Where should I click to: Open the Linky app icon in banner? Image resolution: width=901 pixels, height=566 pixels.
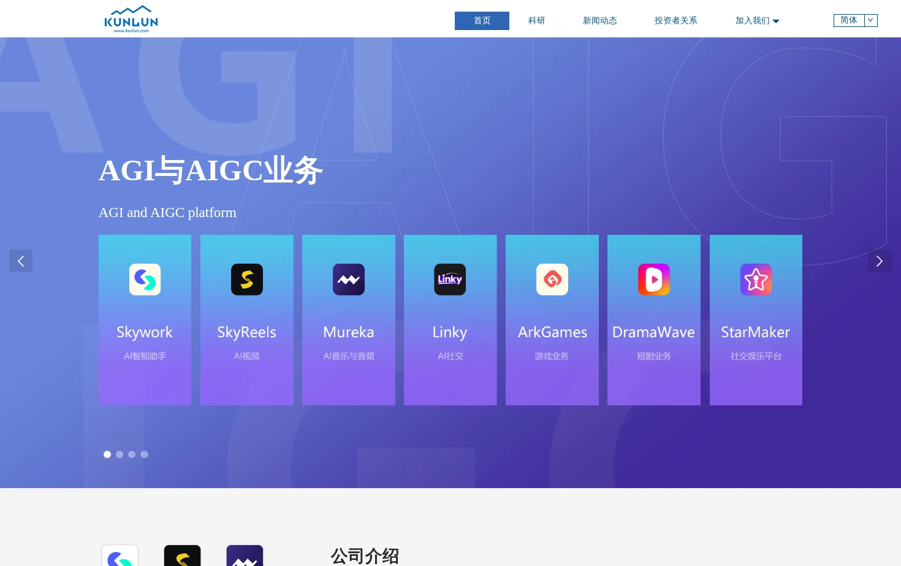pyautogui.click(x=450, y=280)
